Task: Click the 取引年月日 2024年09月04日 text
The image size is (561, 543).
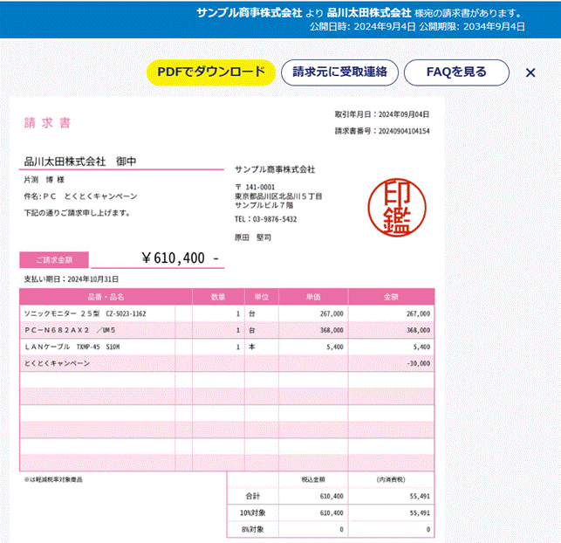Action: 382,114
